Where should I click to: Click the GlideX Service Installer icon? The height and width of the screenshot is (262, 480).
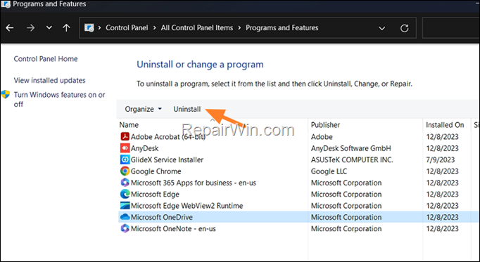125,159
